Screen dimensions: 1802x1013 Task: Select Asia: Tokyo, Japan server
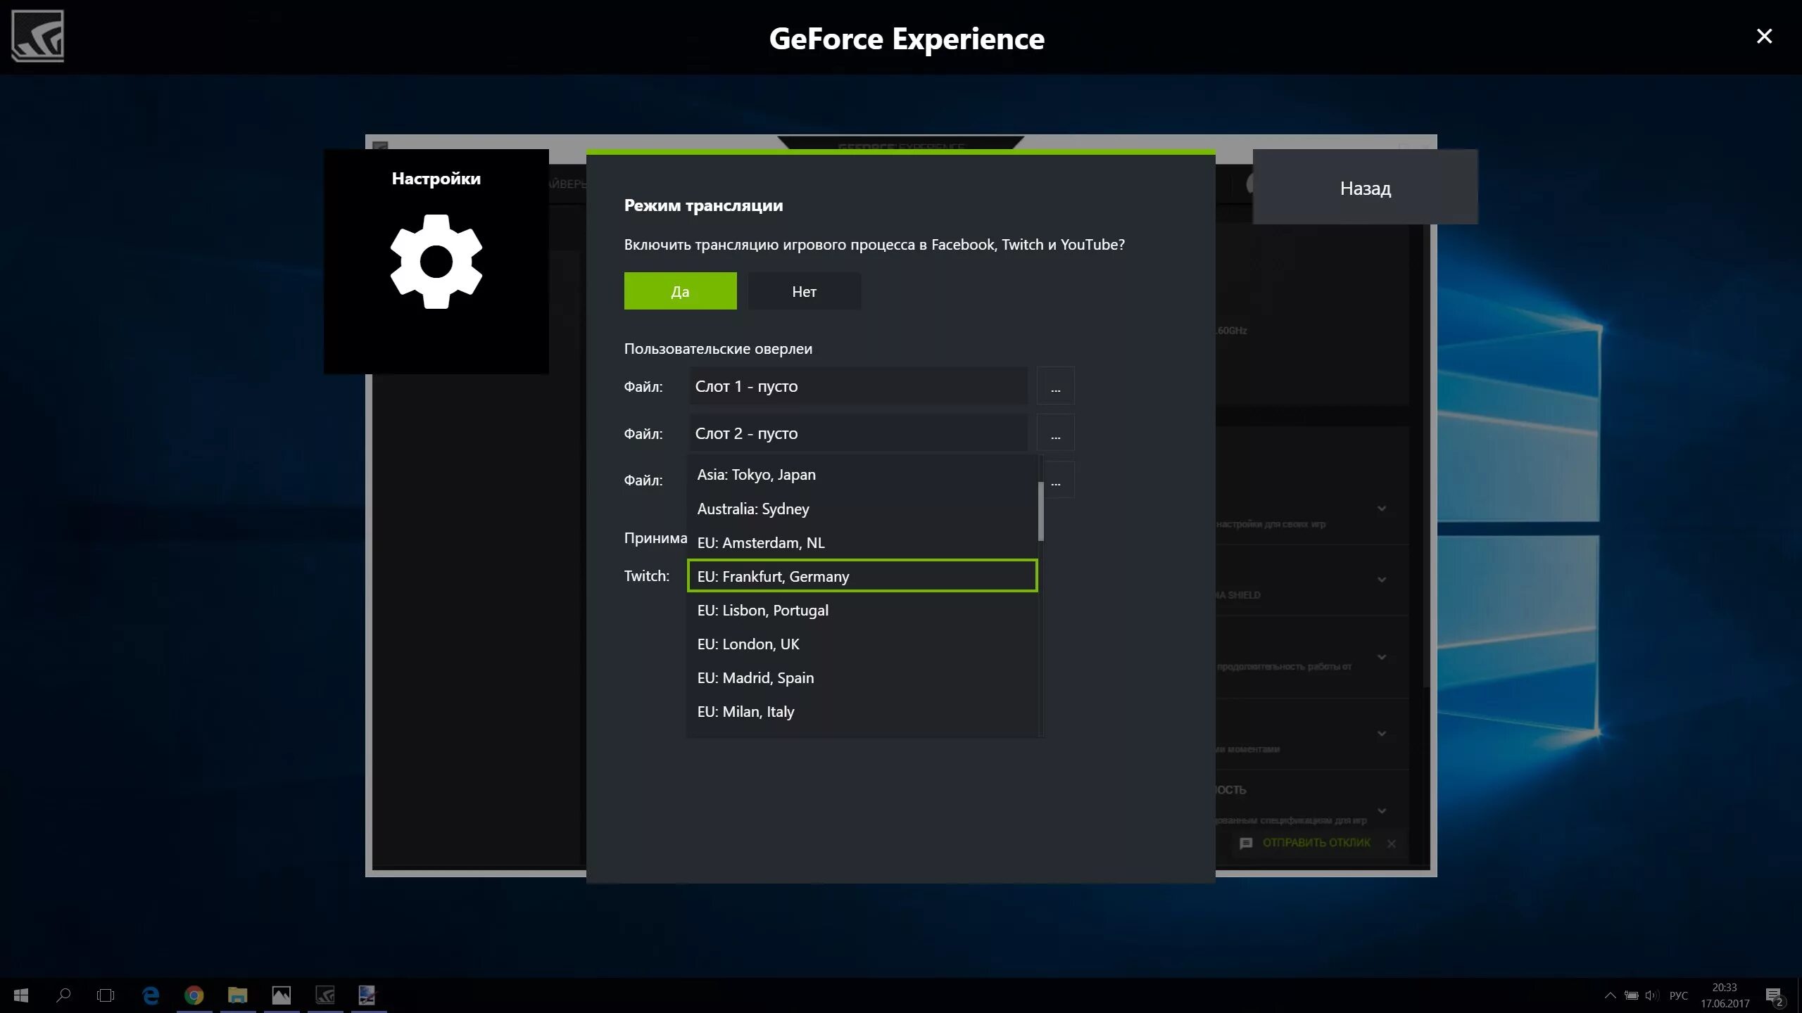pyautogui.click(x=862, y=474)
